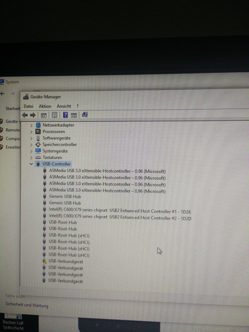249x332 pixels.
Task: Open the ? help menu
Action: pos(78,106)
